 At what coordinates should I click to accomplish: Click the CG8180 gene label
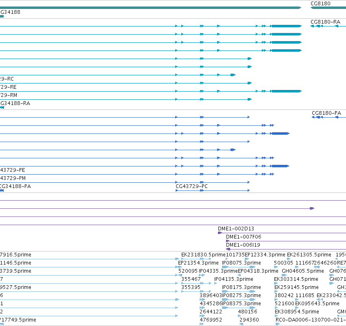pyautogui.click(x=320, y=4)
